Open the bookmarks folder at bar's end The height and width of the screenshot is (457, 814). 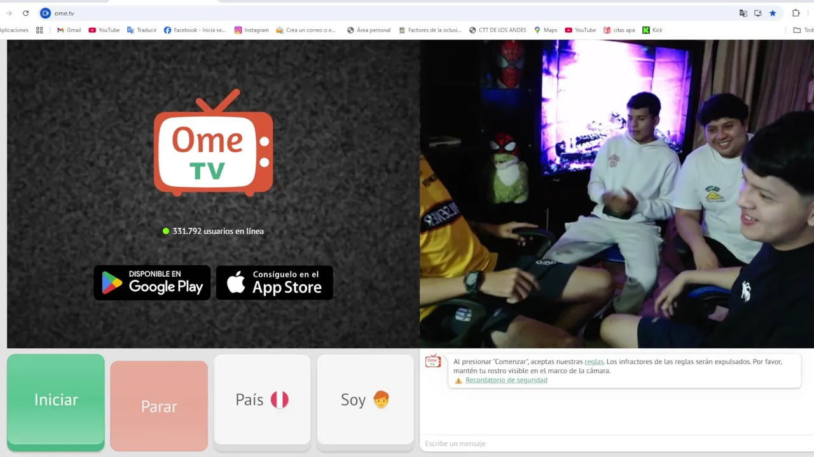[x=803, y=30]
